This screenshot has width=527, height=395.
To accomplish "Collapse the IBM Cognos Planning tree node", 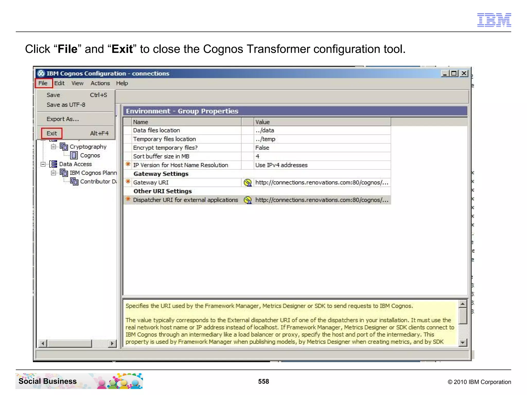I will click(x=53, y=173).
